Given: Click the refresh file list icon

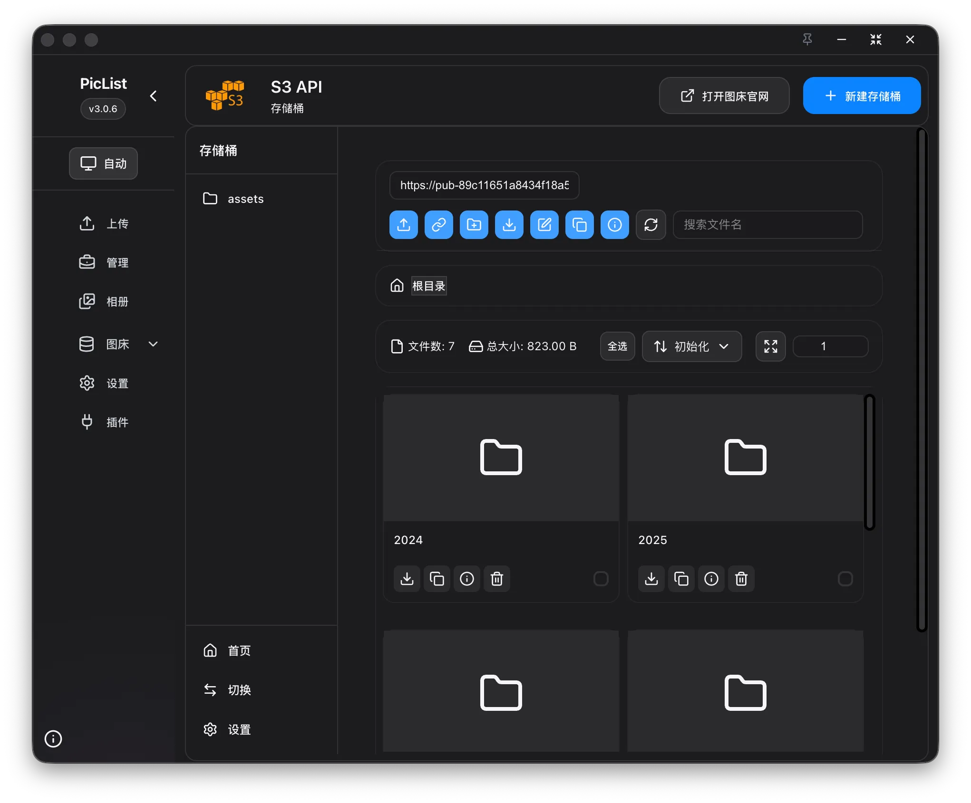Looking at the screenshot, I should click(651, 225).
